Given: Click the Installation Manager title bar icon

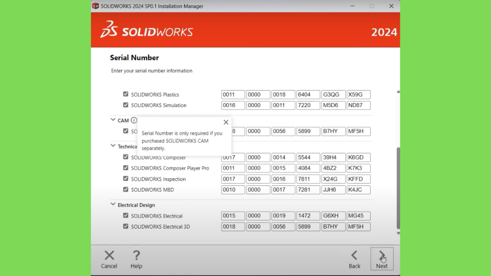Looking at the screenshot, I should 95,6.
